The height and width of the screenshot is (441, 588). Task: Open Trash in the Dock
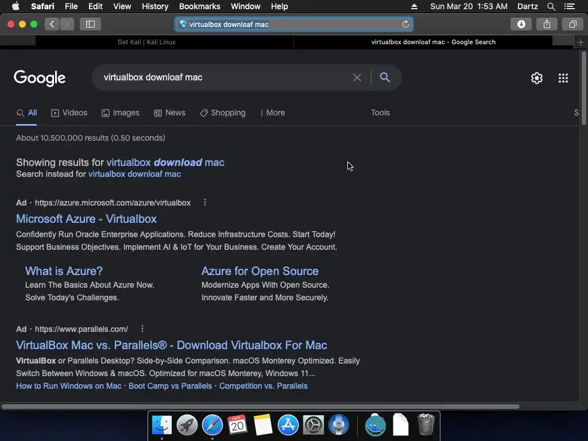point(426,424)
